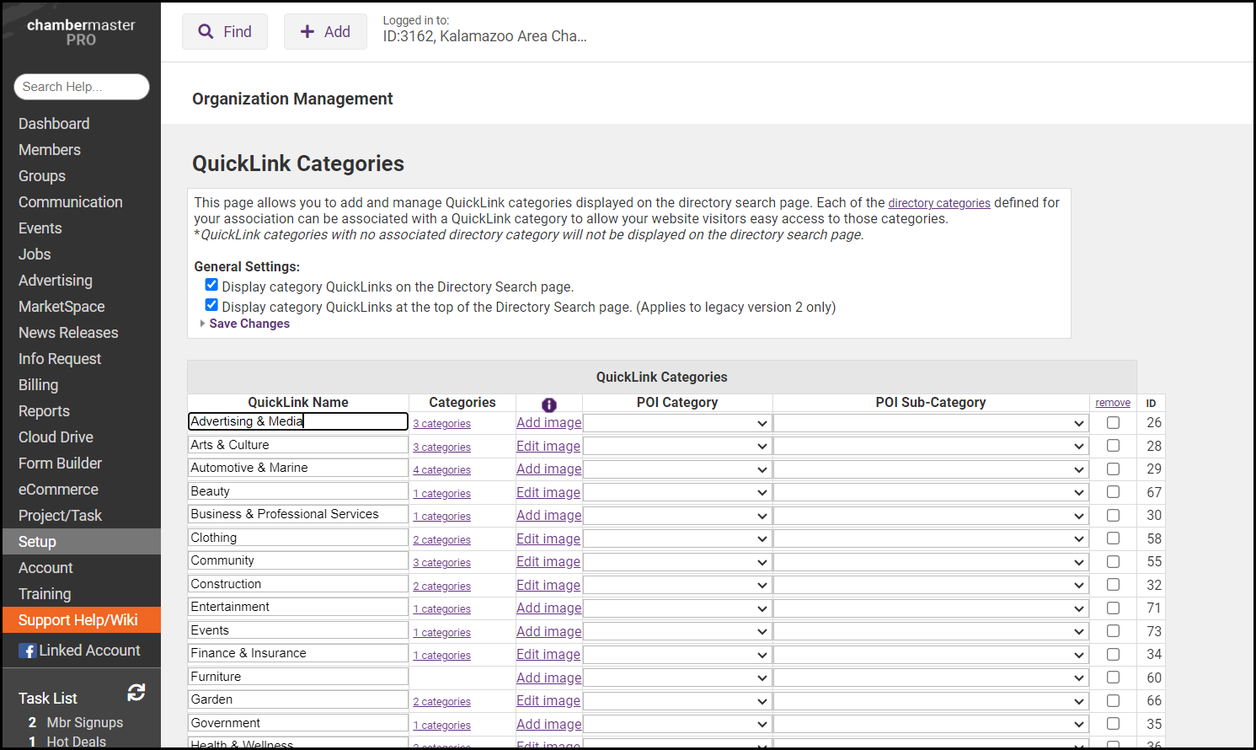Open POI Category dropdown for Finance & Insurance
This screenshot has width=1256, height=750.
[x=677, y=655]
